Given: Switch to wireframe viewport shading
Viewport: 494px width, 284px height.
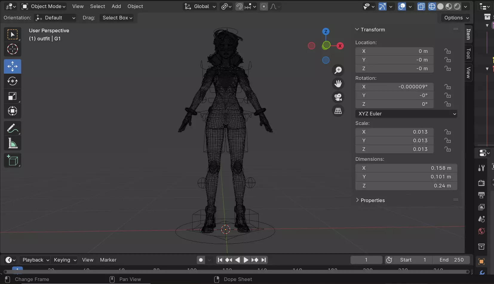Looking at the screenshot, I should click(x=432, y=6).
